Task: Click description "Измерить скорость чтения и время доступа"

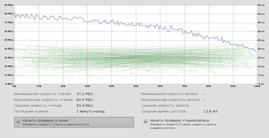Action: (x=56, y=124)
